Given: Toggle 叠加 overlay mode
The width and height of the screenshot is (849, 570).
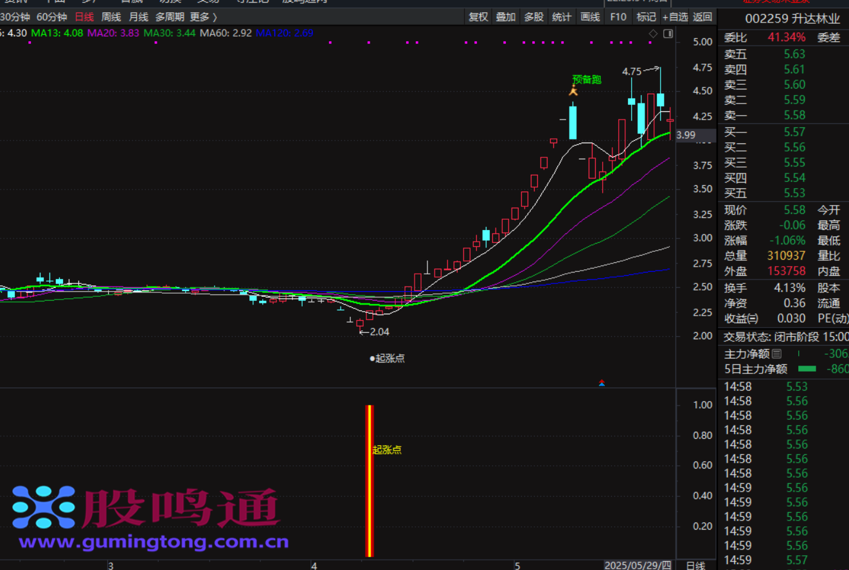Looking at the screenshot, I should (506, 17).
